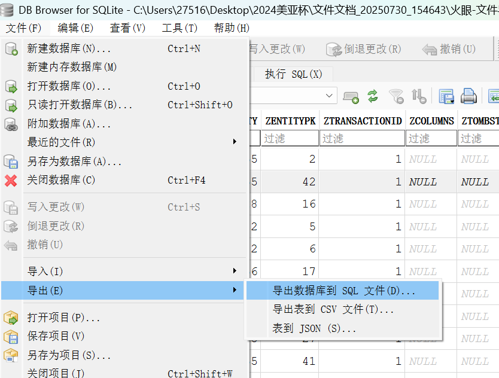Open the table selection combo box arrow
Screen dimensions: 499x378
pos(329,96)
